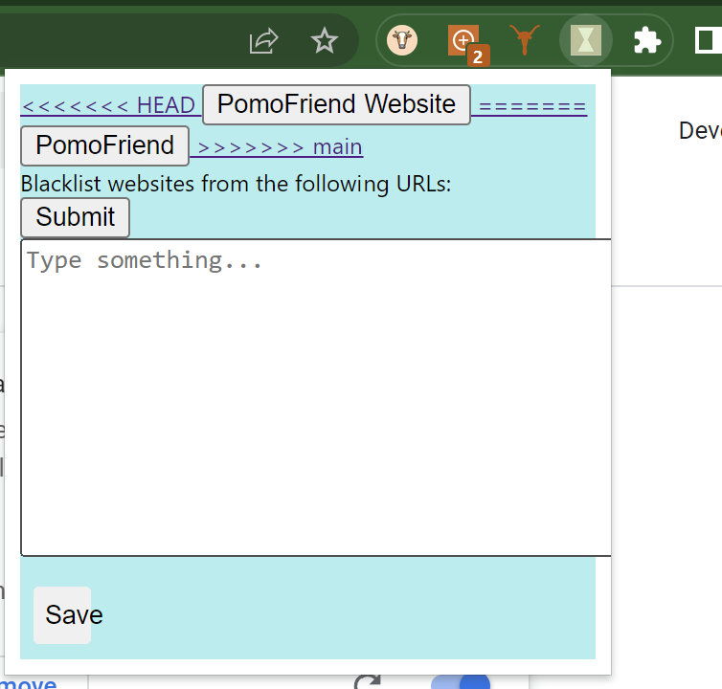Click the PomoFriend button
The image size is (722, 689).
click(x=105, y=145)
